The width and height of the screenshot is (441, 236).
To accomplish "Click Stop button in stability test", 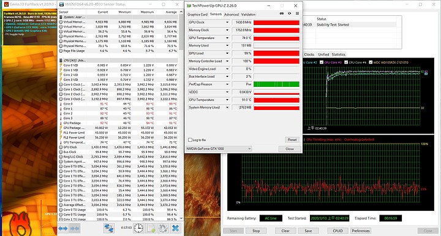I will pos(256,230).
